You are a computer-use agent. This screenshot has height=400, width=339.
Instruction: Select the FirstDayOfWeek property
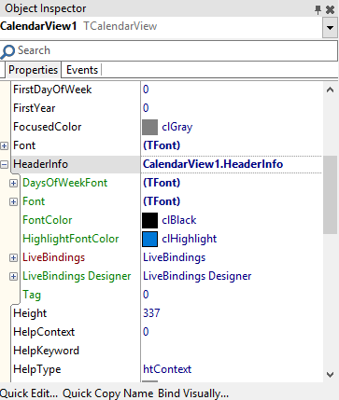coord(52,90)
